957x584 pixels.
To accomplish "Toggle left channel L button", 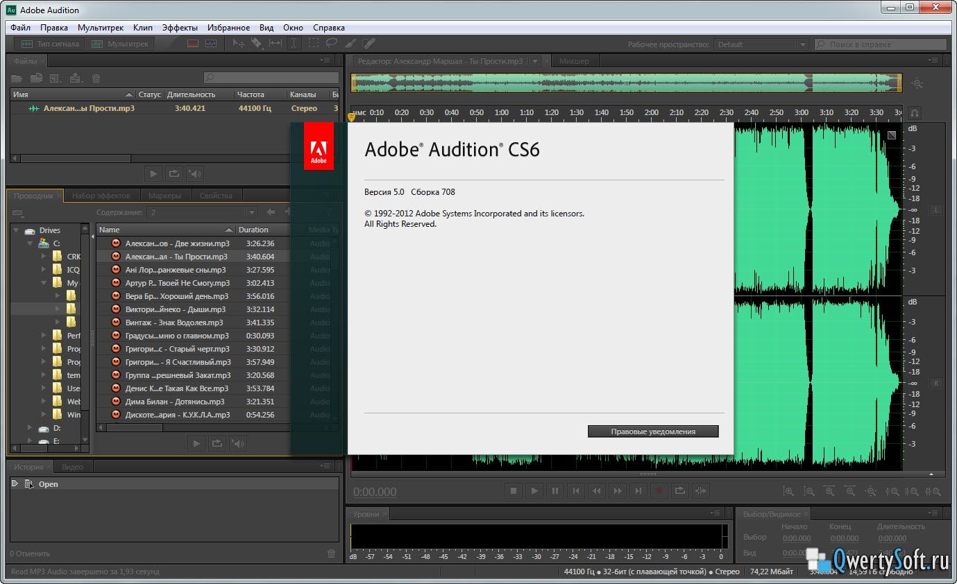I will tap(935, 209).
